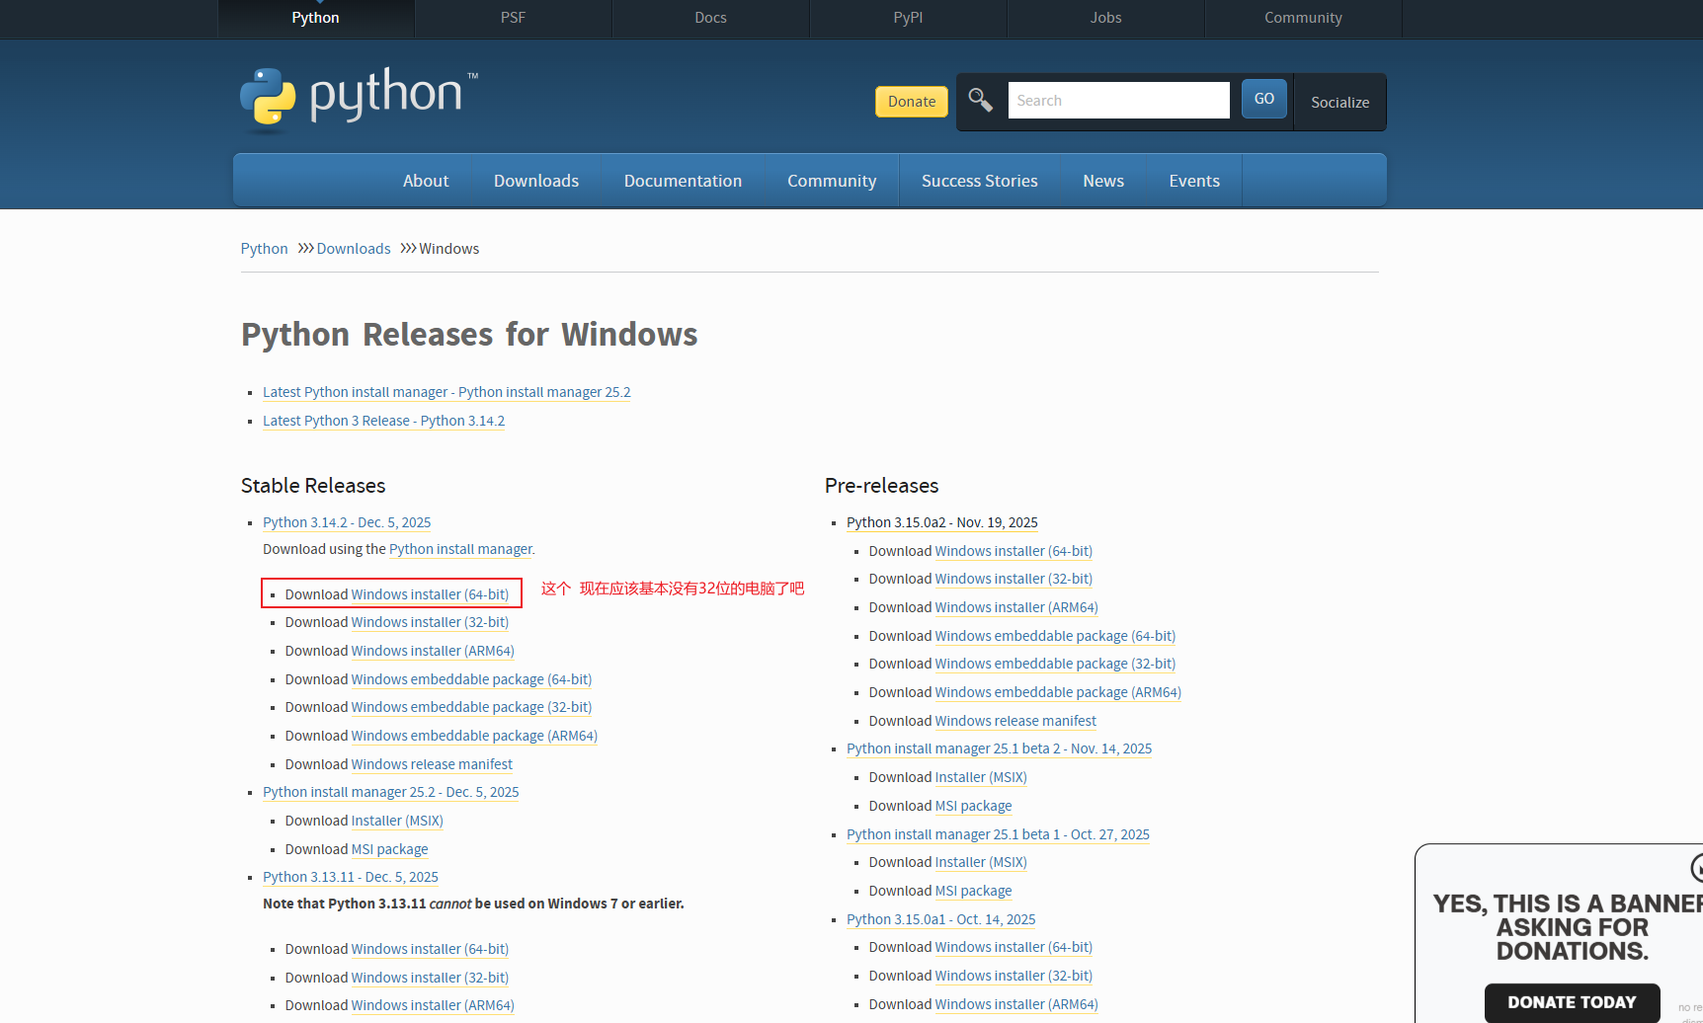Open the Downloads menu in the navigation

535,180
